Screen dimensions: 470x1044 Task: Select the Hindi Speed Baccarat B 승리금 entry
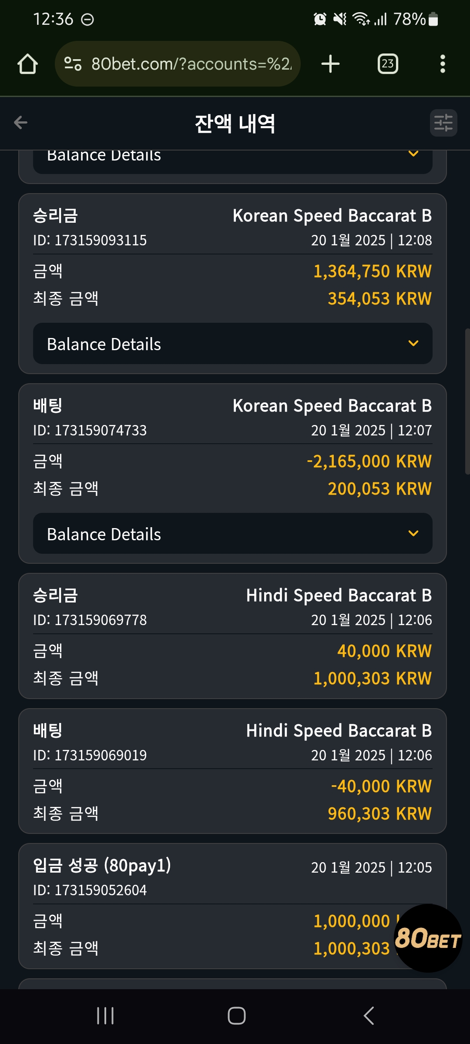click(x=233, y=636)
